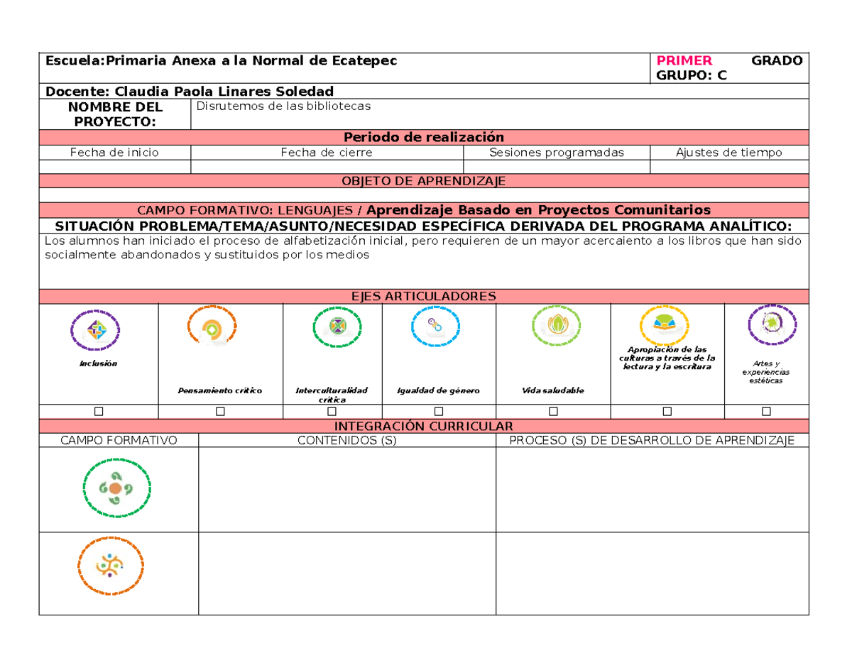Click the Interculturalidad crítica green icon

338,327
